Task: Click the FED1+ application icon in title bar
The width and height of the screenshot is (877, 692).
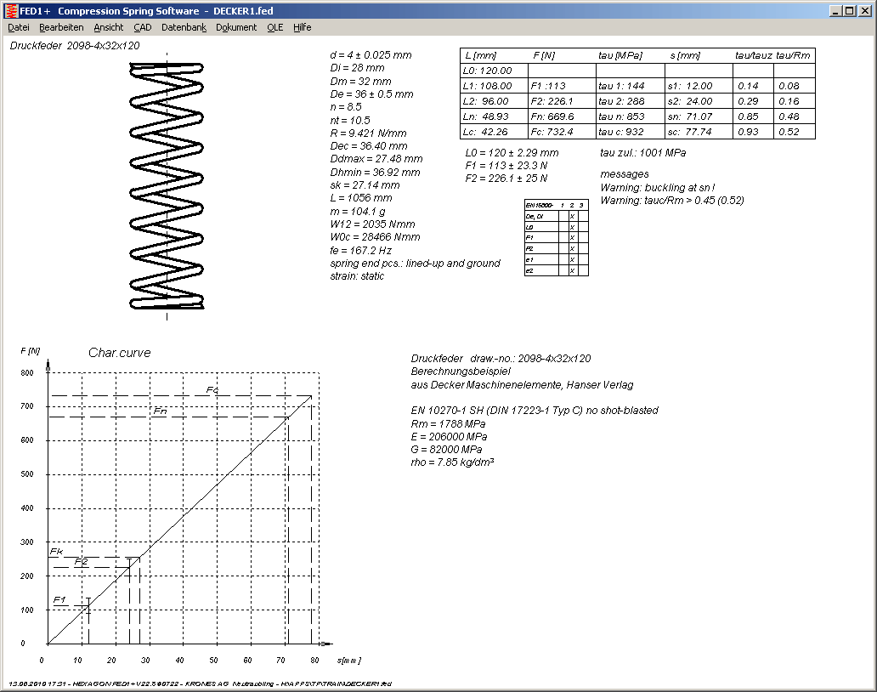Action: (x=10, y=10)
